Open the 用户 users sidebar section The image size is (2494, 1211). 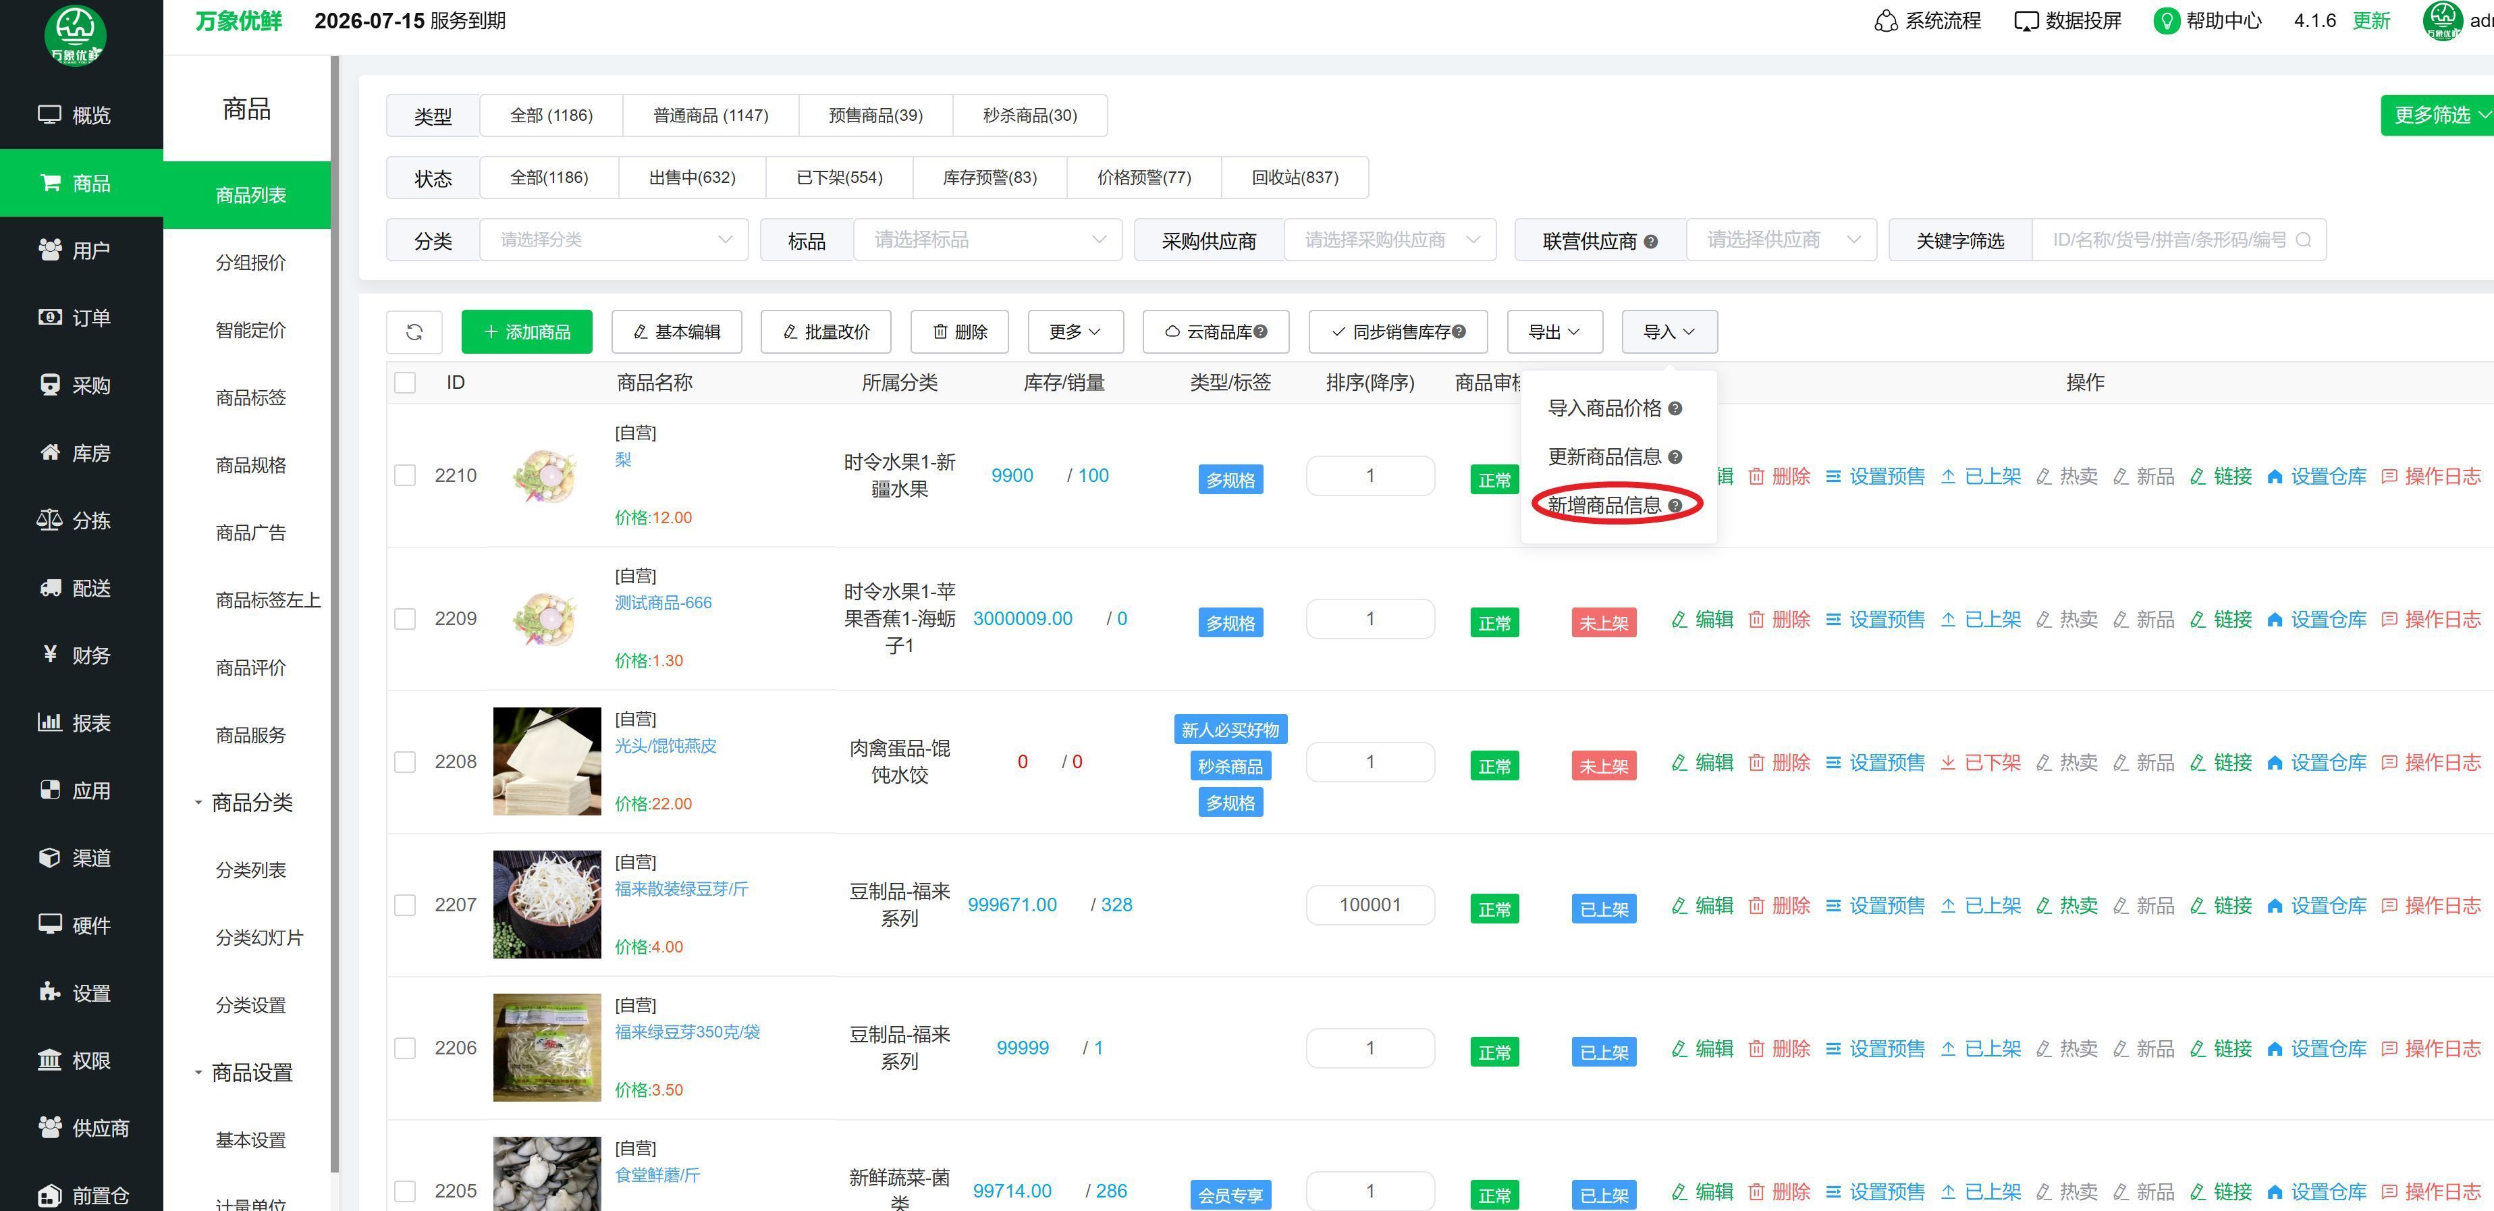81,250
